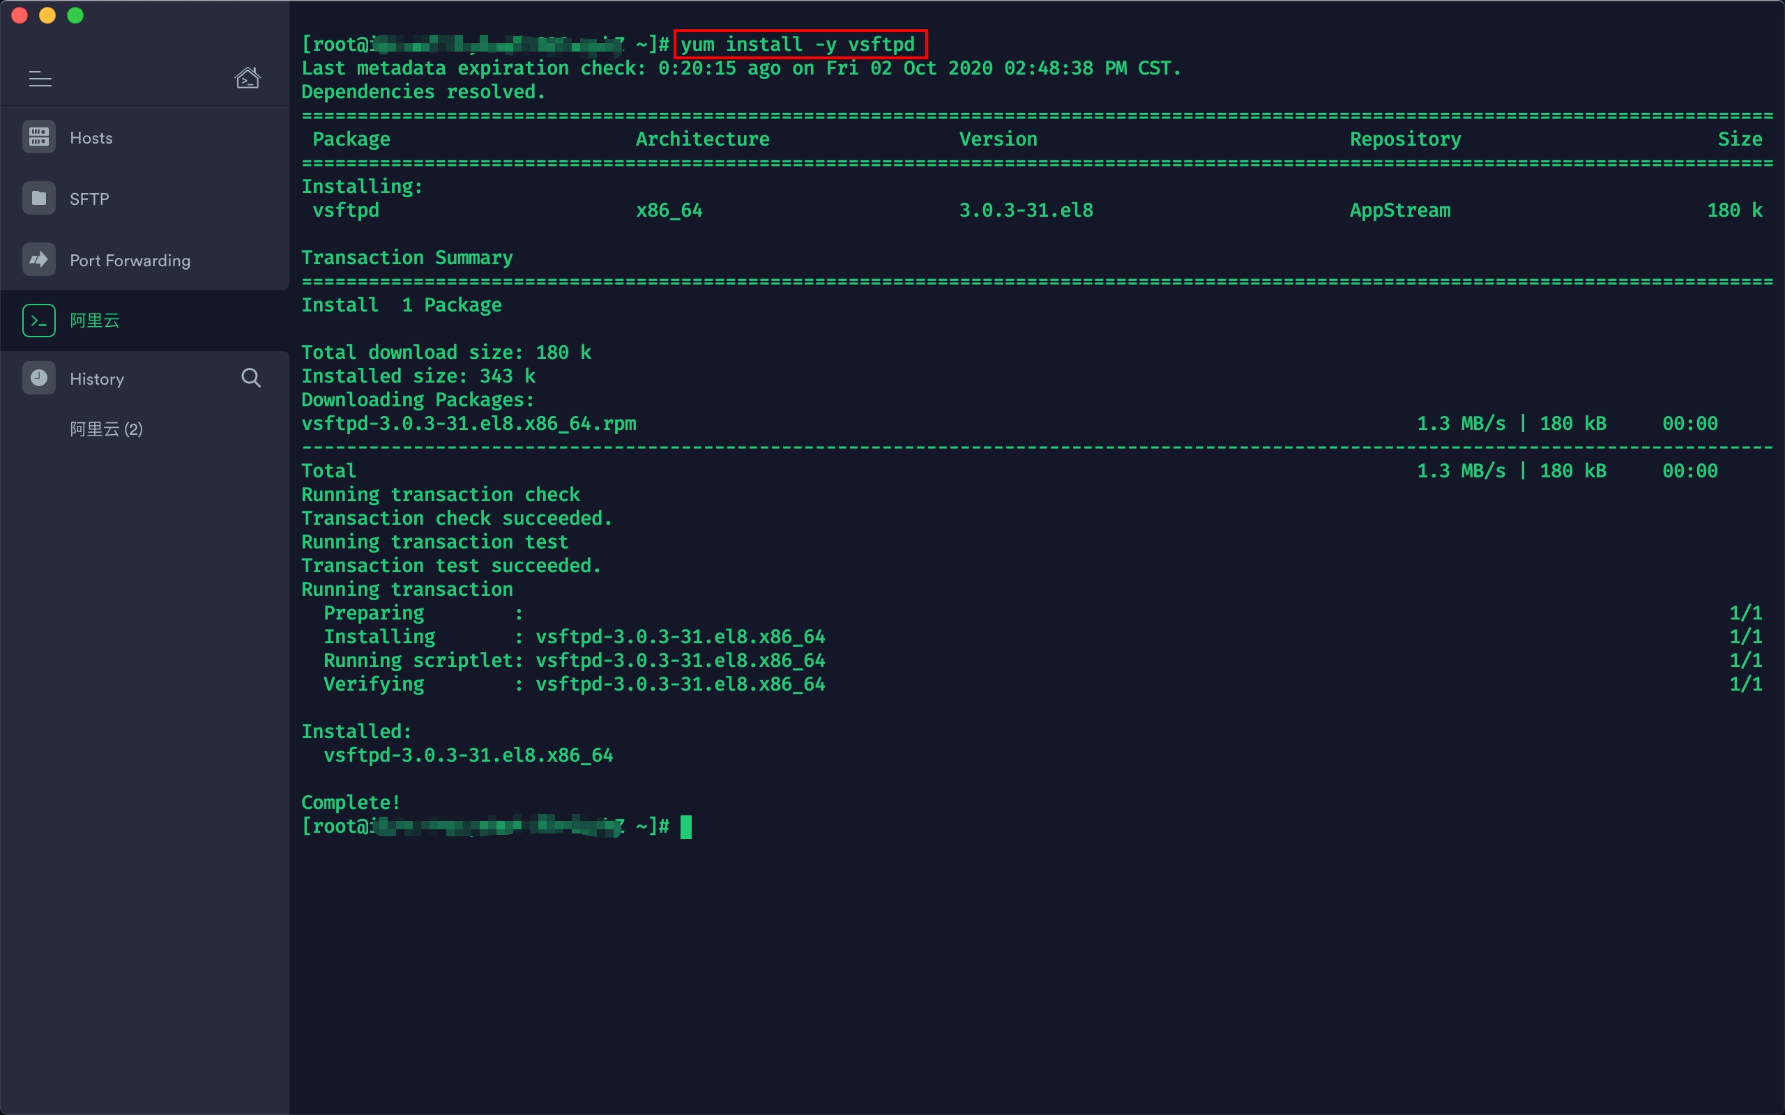Click the 阿里云 terminal session icon

(x=38, y=321)
